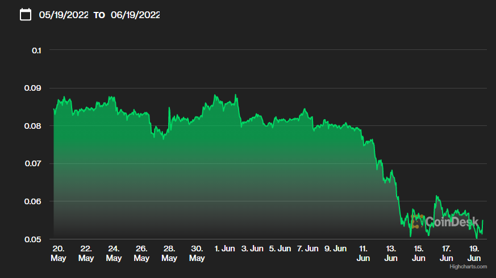The image size is (496, 278).
Task: Open the end date 06/19/2022 field
Action: pyautogui.click(x=135, y=15)
